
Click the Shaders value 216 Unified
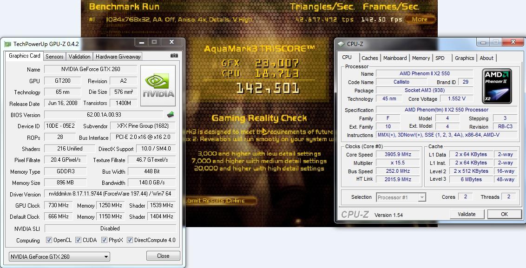pyautogui.click(x=70, y=149)
